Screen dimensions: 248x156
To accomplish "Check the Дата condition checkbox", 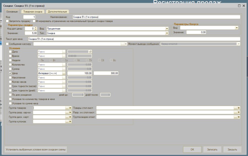I will 10,52.
